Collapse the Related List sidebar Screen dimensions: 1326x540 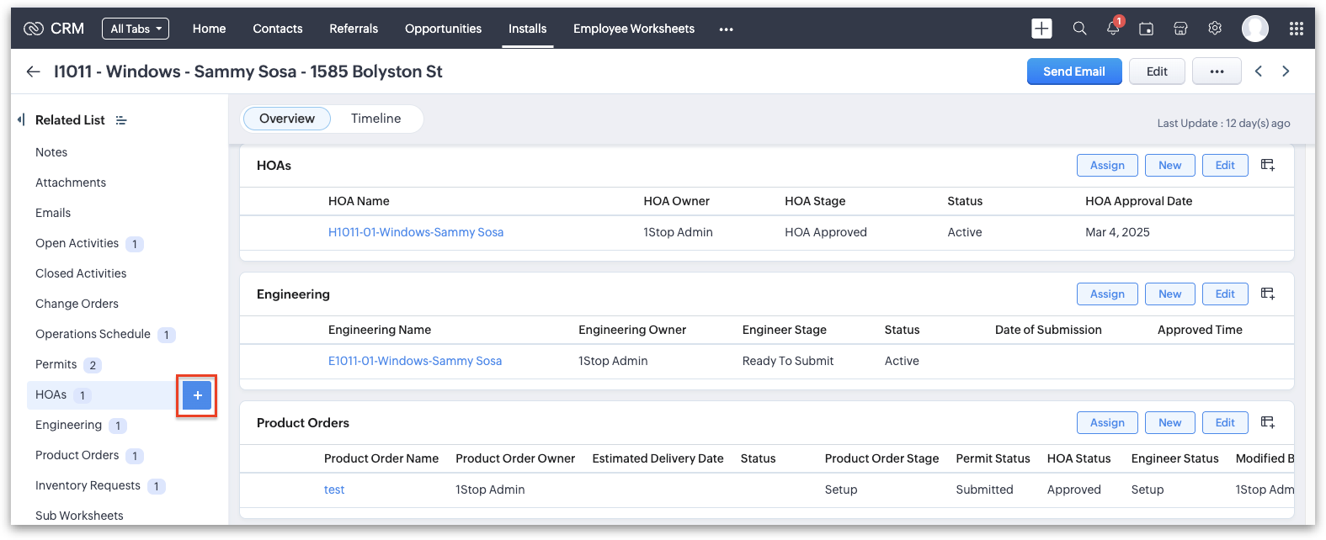21,119
